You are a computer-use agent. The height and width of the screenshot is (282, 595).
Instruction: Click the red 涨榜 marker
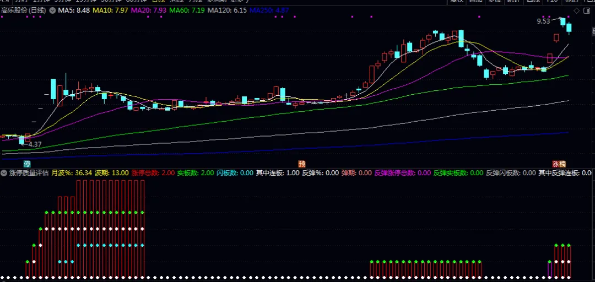pyautogui.click(x=559, y=164)
